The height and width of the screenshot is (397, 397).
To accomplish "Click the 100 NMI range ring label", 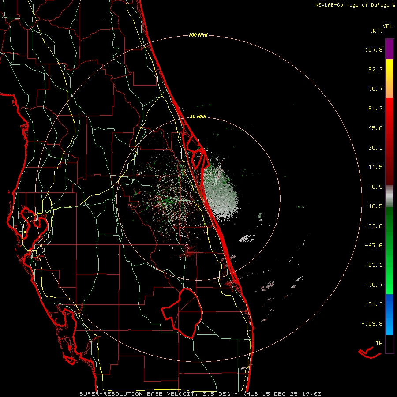I will point(198,35).
